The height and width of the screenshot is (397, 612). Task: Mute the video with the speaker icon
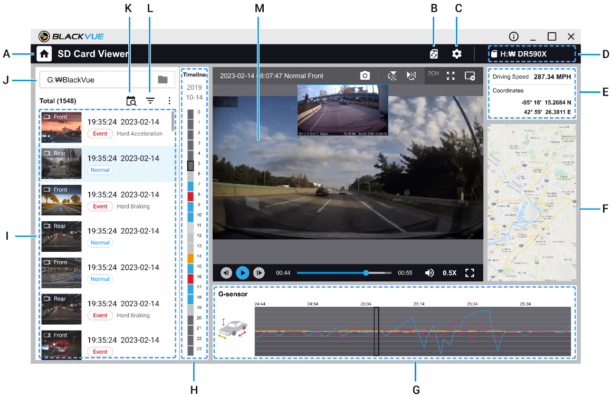[429, 272]
